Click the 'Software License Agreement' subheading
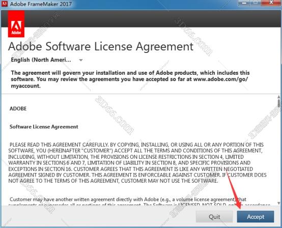282x228 pixels. (x=44, y=127)
